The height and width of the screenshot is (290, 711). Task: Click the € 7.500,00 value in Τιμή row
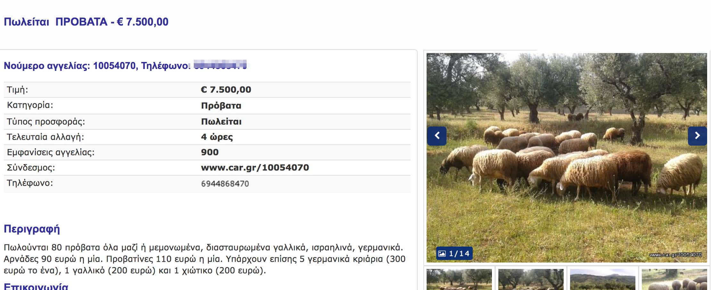(226, 90)
